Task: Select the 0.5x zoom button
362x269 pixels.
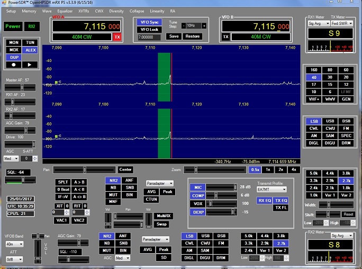Action: 255,169
